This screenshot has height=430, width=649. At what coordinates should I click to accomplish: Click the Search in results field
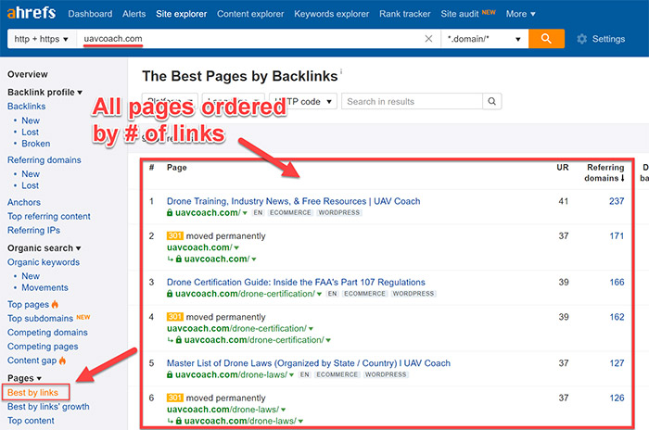(412, 101)
